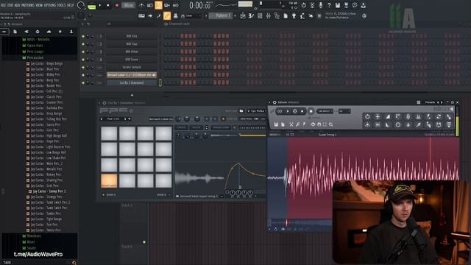Open the PATTERNS menu
The height and width of the screenshot is (265, 471).
click(28, 5)
